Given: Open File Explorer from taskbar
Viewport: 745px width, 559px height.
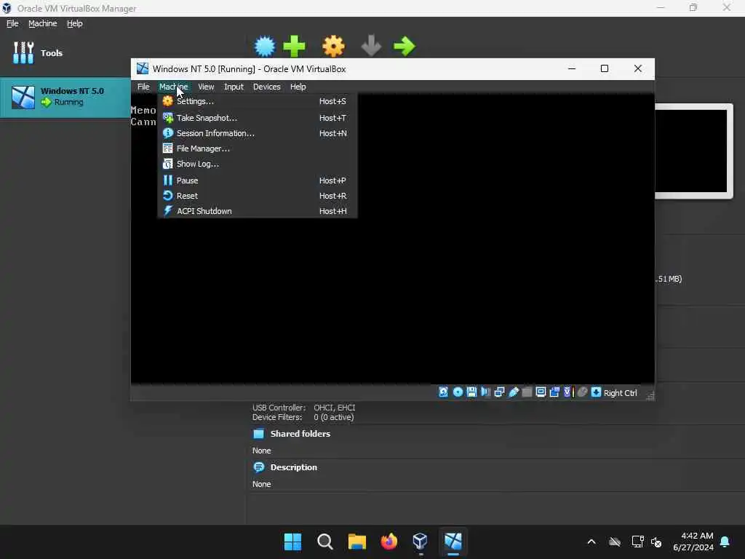Looking at the screenshot, I should (x=356, y=542).
